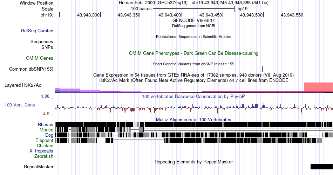This screenshot has width=333, height=175.
Task: Click the Layered H3K27Ac track label
Action: tap(23, 85)
